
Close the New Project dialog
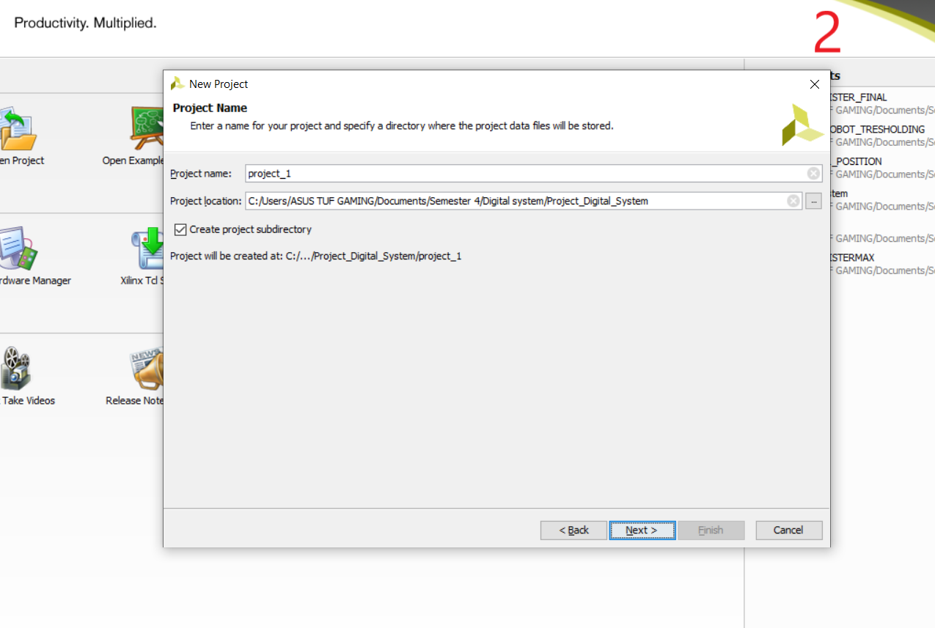tap(814, 84)
